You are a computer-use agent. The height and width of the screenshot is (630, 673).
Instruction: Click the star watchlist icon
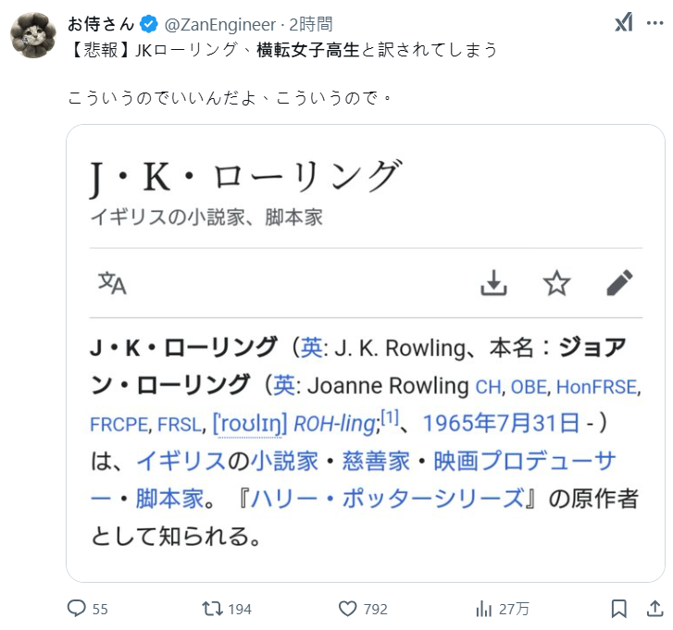[556, 283]
